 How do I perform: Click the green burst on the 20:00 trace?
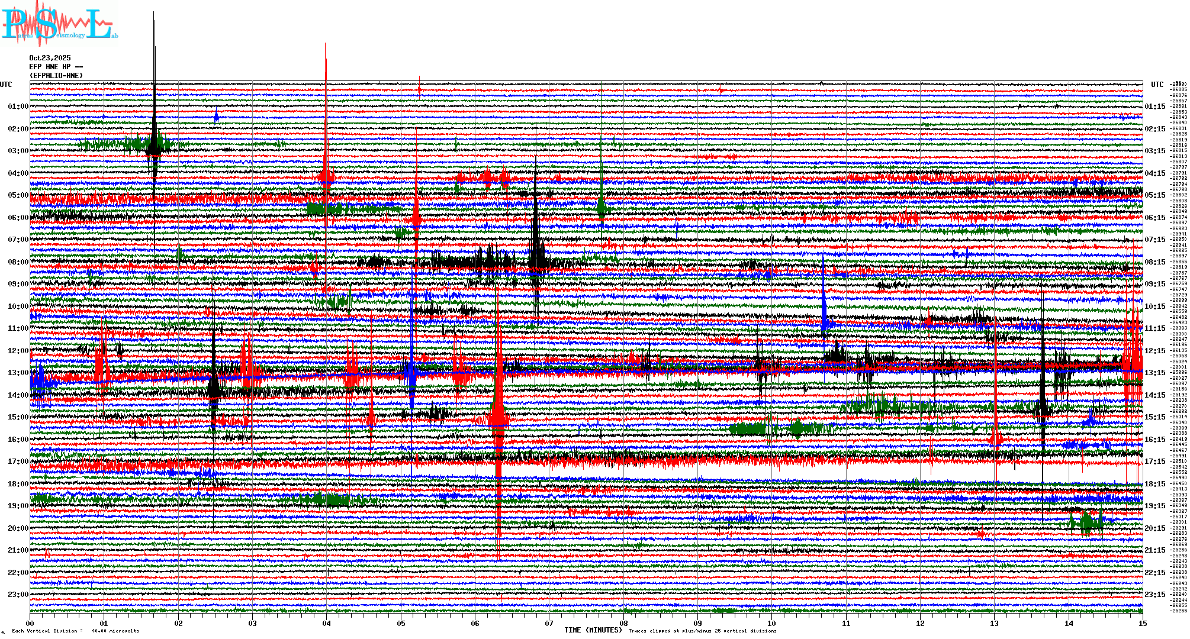[1086, 522]
